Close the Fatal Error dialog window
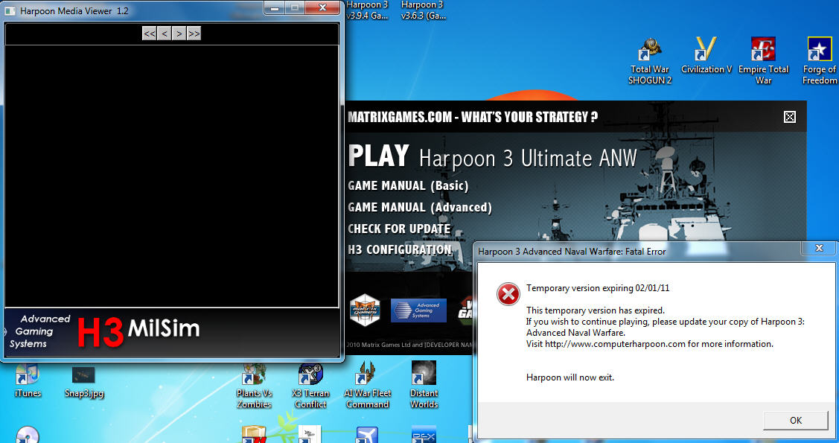Viewport: 839px width, 443px height. 819,248
